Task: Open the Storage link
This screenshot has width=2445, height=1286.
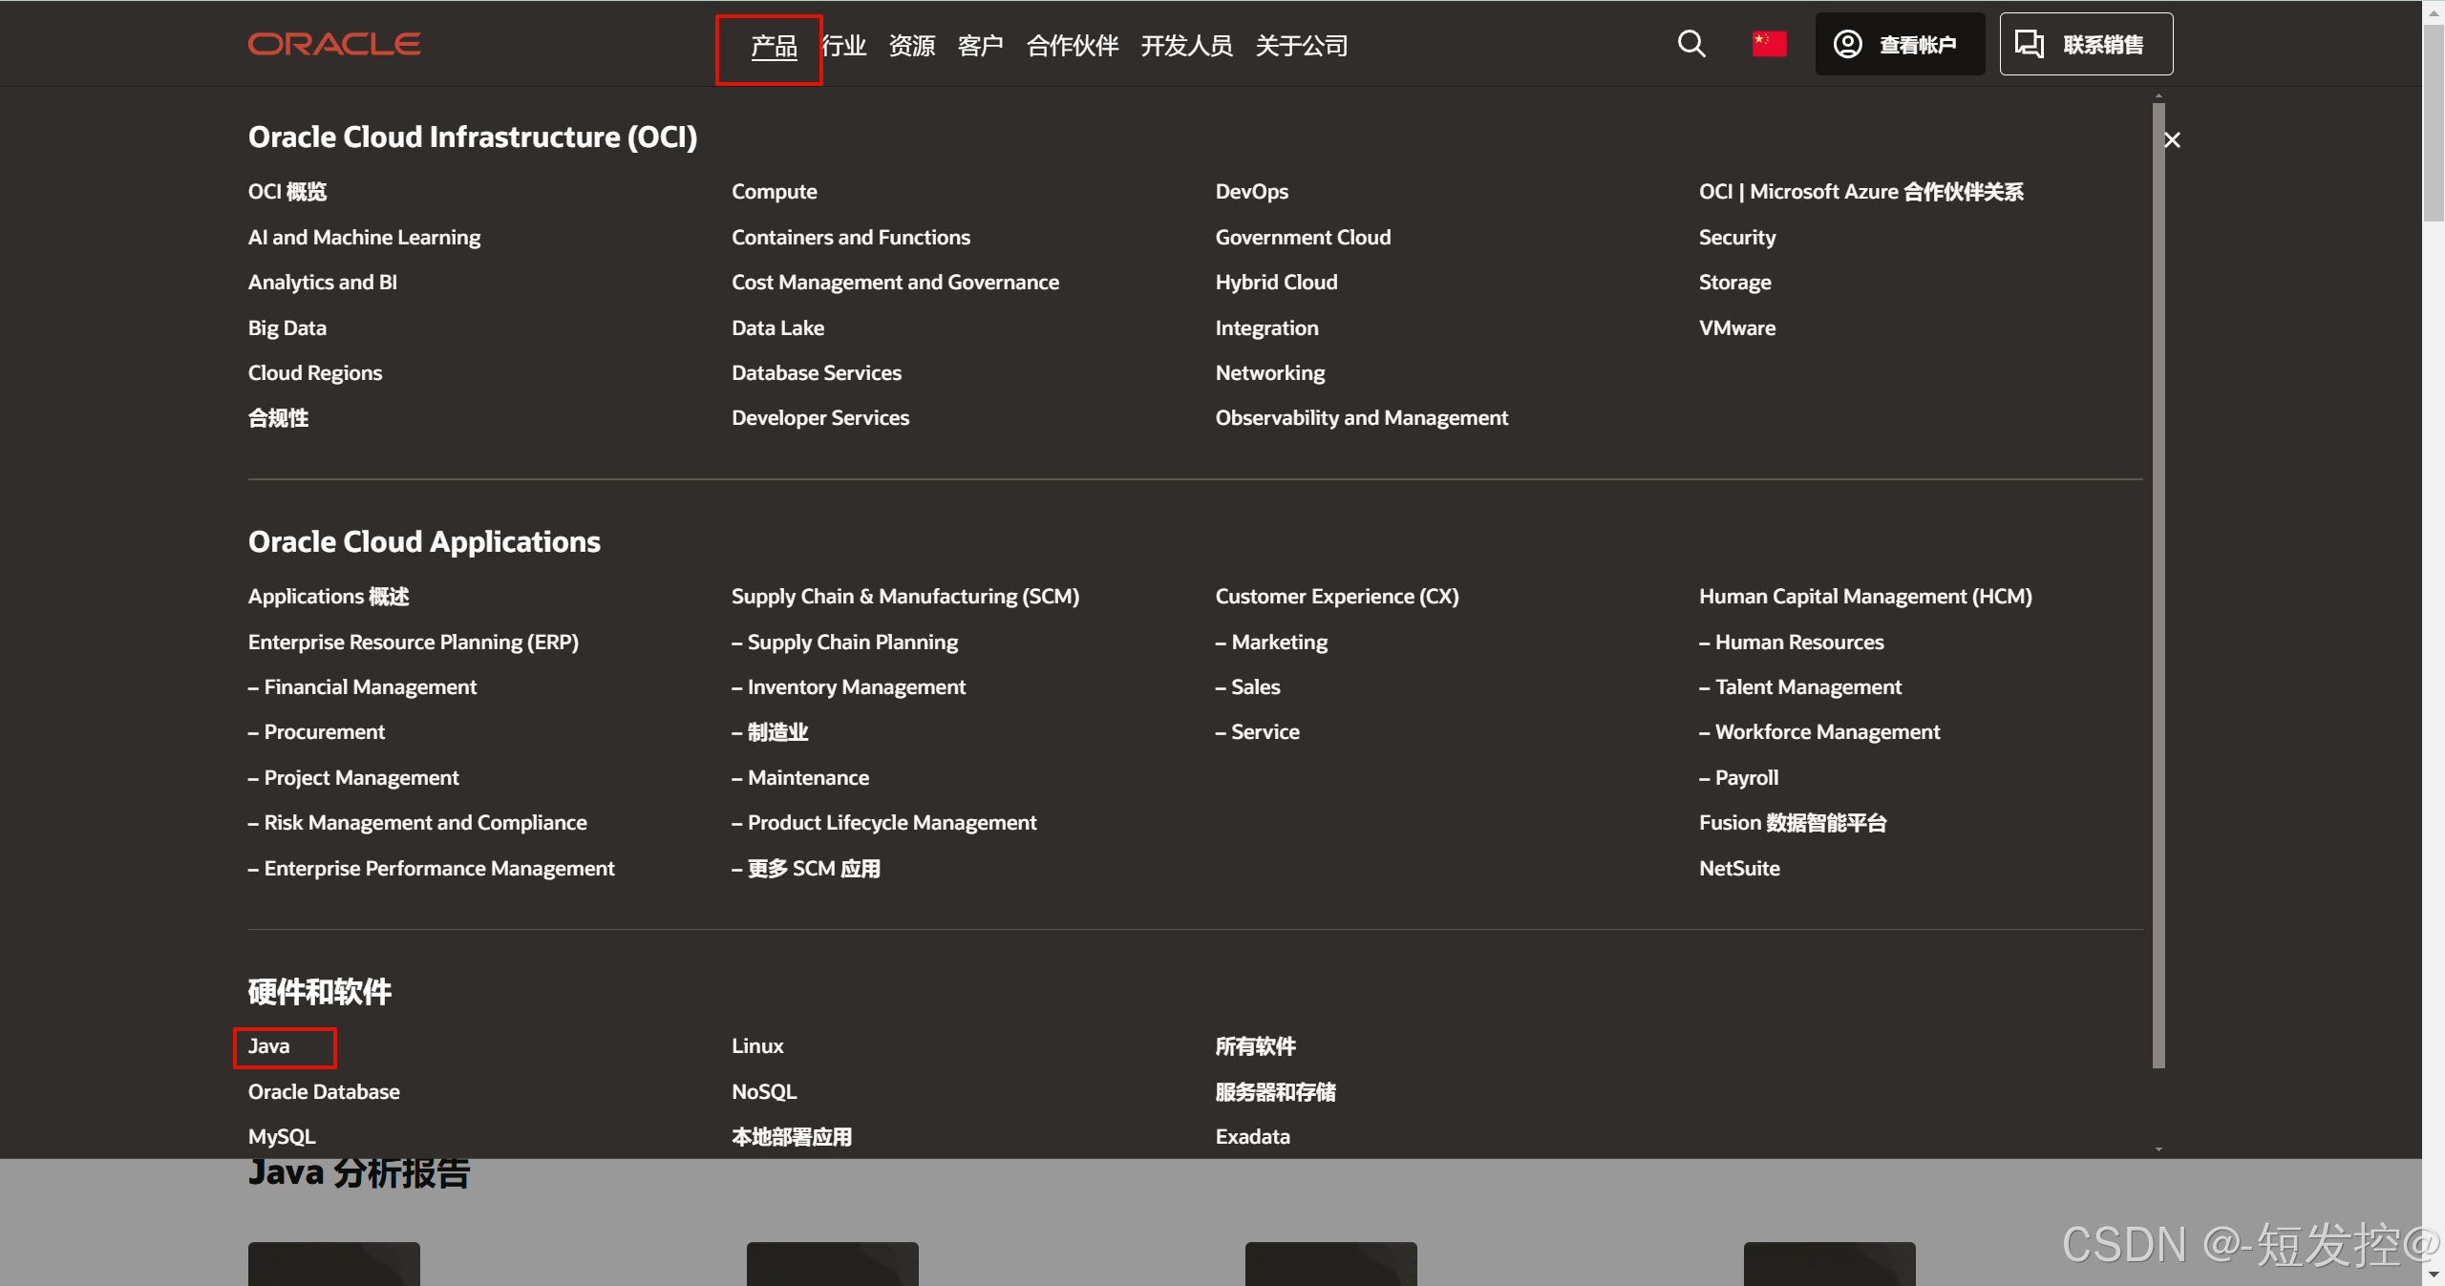Action: coord(1734,283)
